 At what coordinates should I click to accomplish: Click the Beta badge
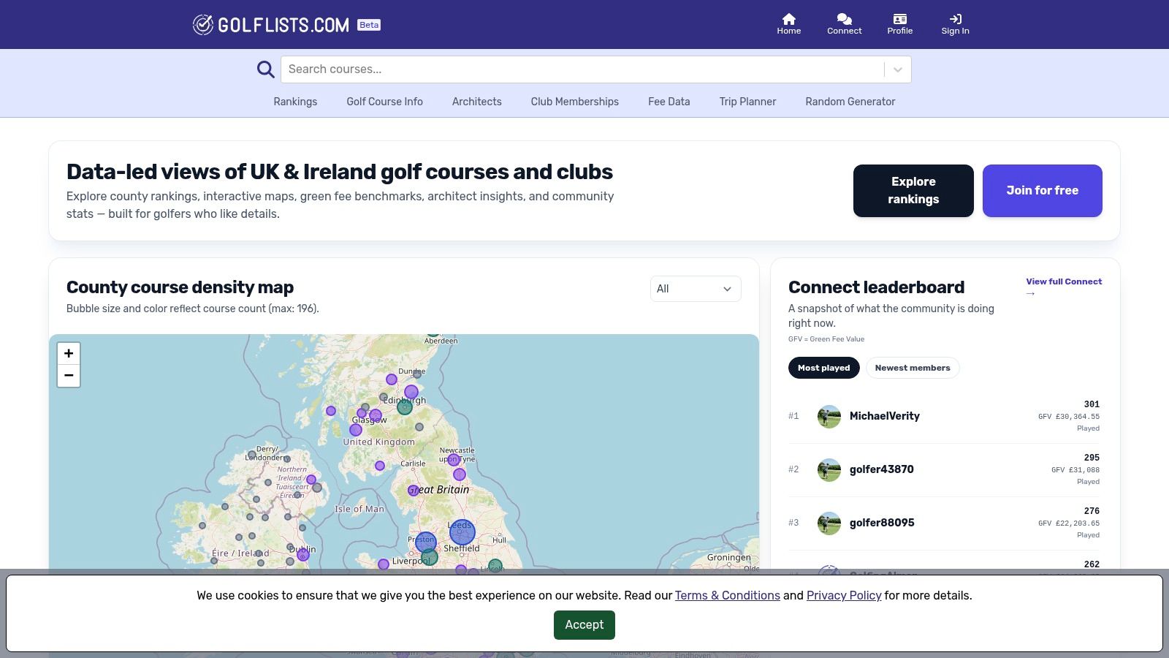tap(369, 25)
